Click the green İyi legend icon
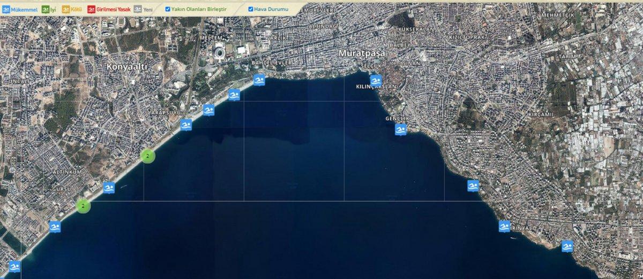 [46, 9]
